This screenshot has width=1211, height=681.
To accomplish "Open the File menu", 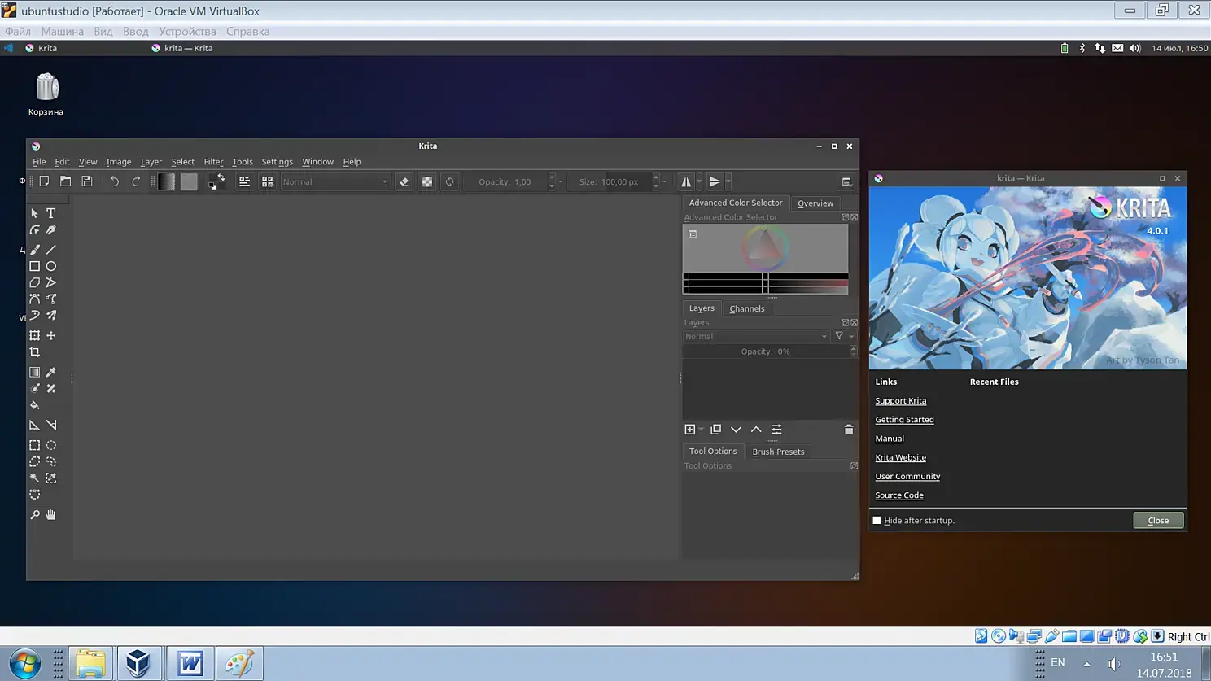I will pos(39,162).
